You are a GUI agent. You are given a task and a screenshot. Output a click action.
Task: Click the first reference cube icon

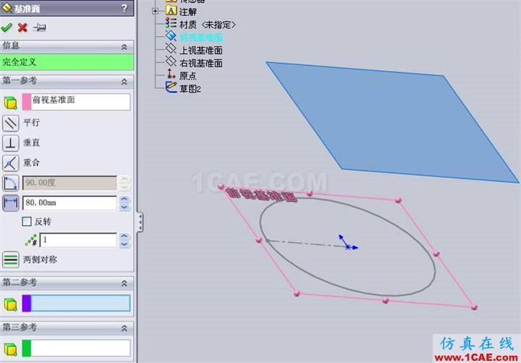point(11,103)
